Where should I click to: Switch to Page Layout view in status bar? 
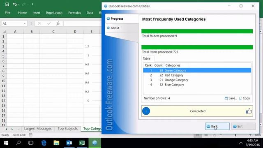tap(206, 135)
